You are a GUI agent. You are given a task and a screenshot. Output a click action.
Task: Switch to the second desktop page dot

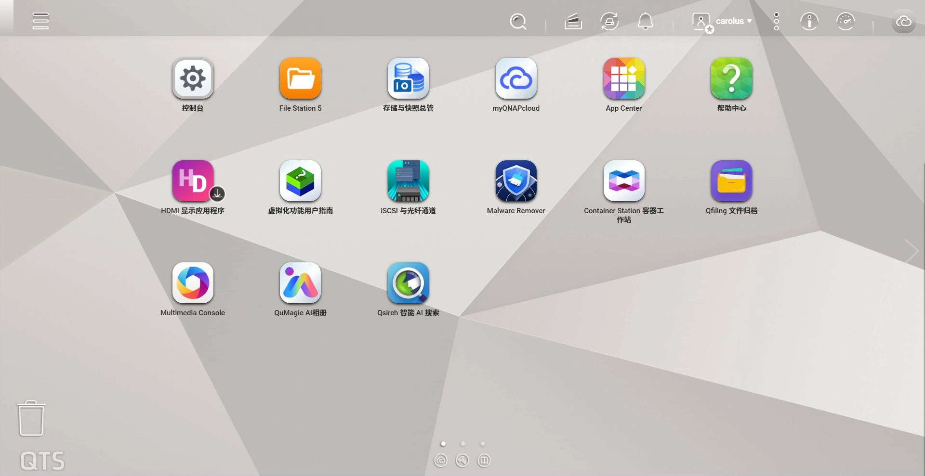463,444
